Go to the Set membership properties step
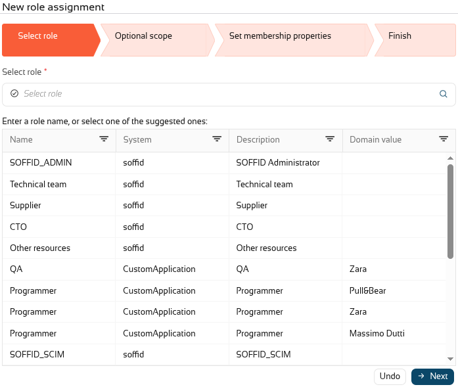This screenshot has height=387, width=458. [x=294, y=40]
